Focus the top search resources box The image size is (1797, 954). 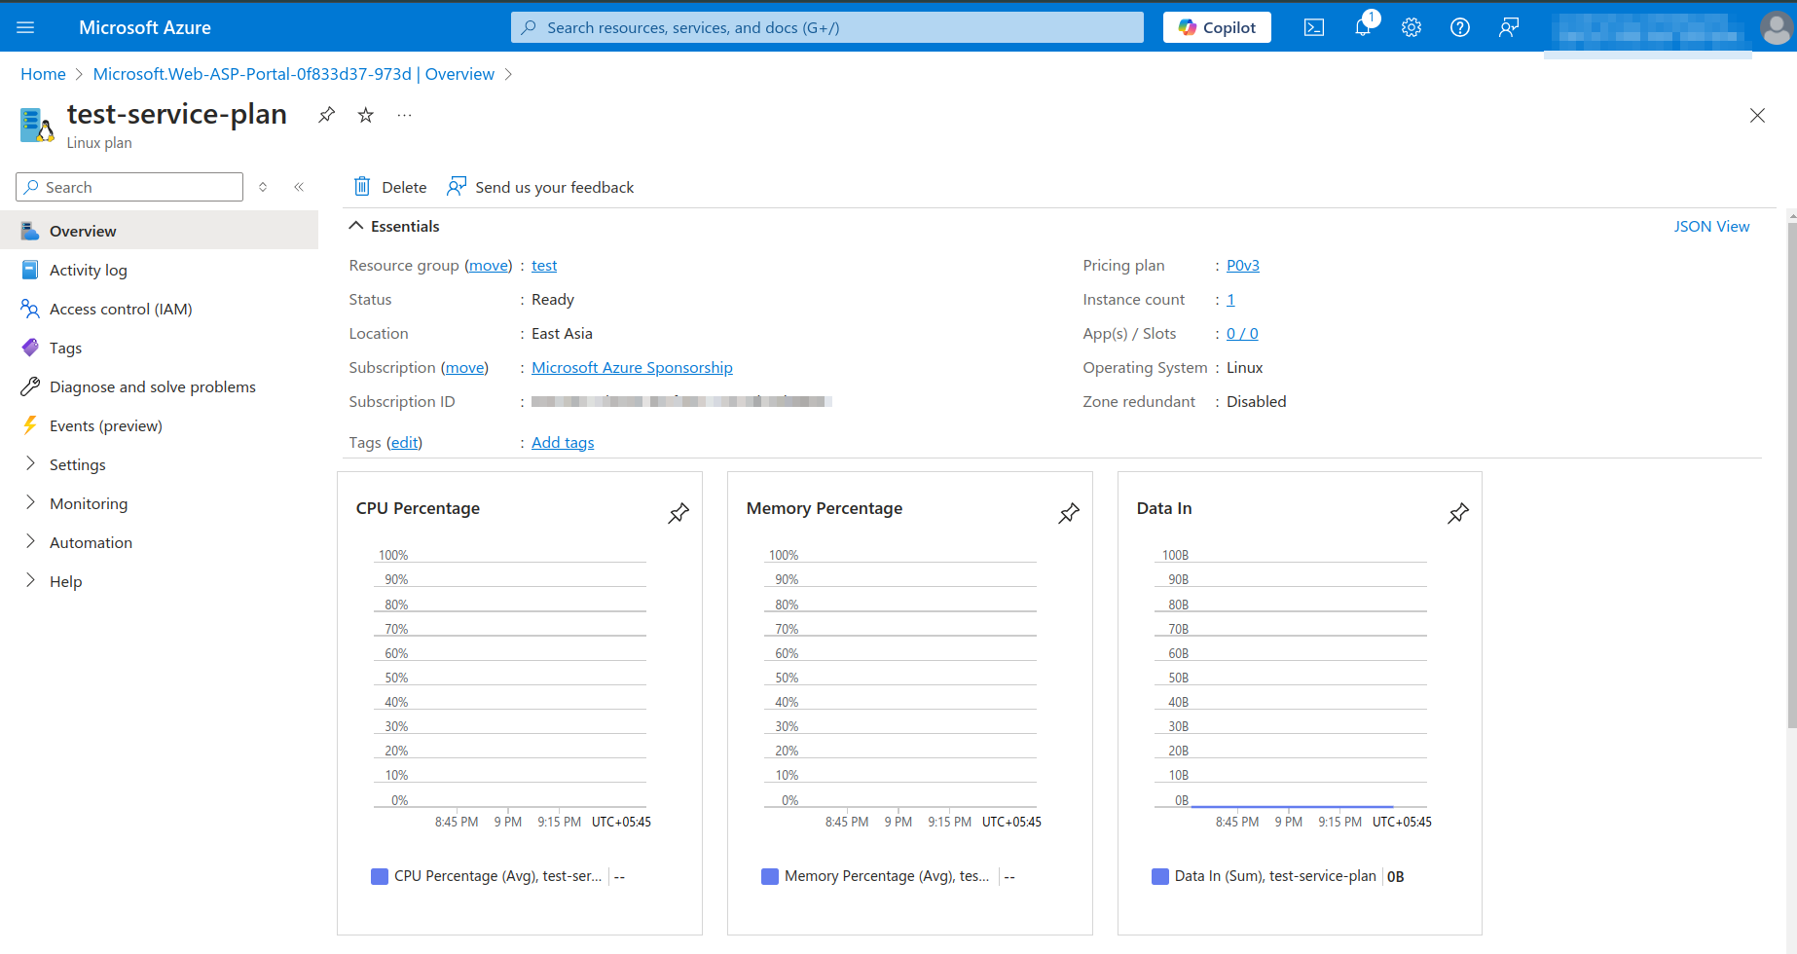(826, 27)
